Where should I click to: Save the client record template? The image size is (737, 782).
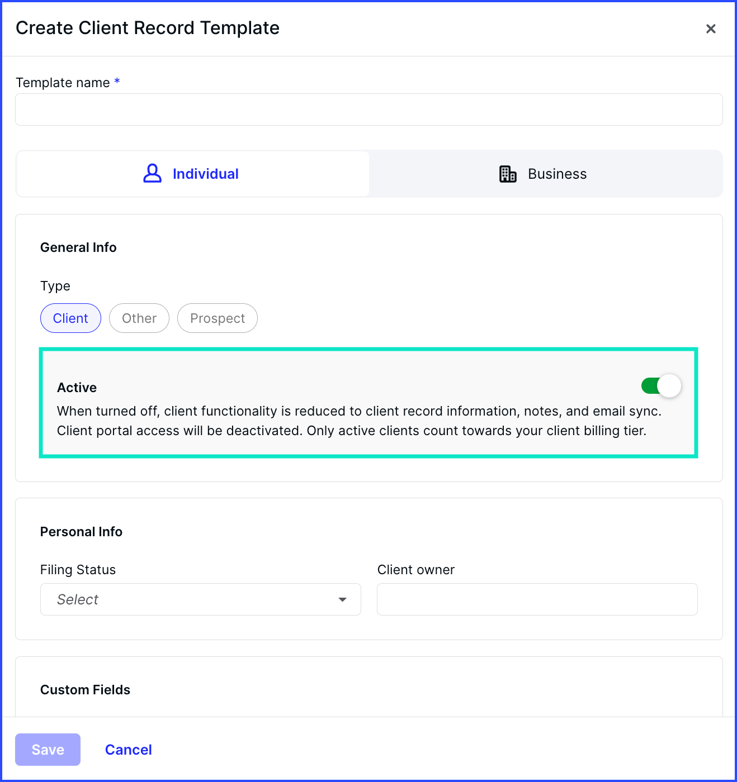48,749
